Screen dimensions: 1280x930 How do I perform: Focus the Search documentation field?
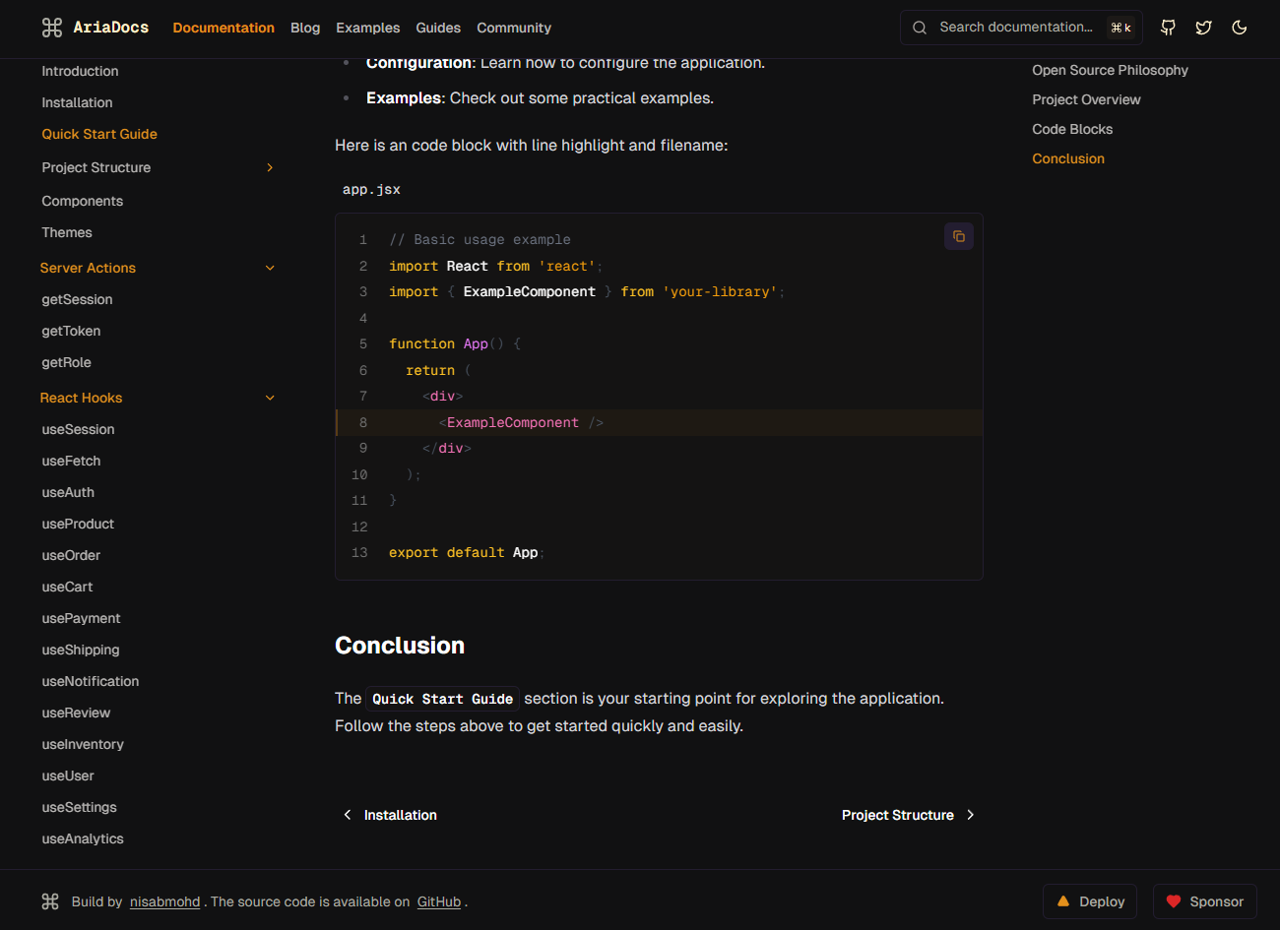point(1015,28)
